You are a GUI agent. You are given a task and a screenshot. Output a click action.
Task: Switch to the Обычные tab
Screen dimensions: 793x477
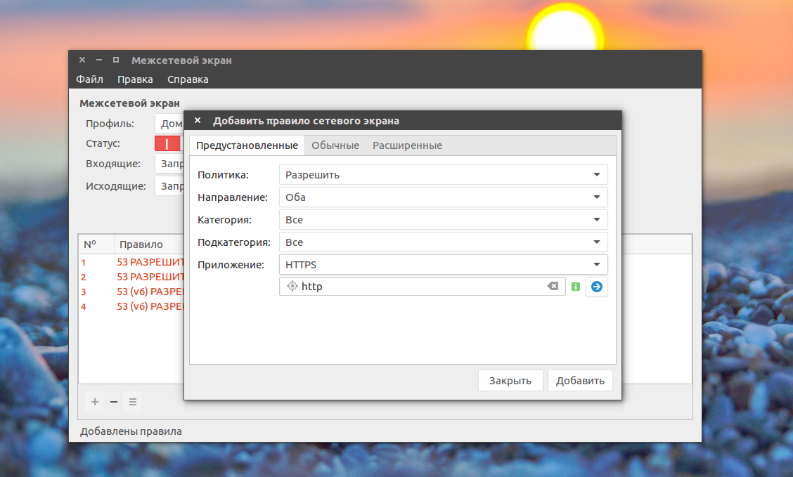335,145
